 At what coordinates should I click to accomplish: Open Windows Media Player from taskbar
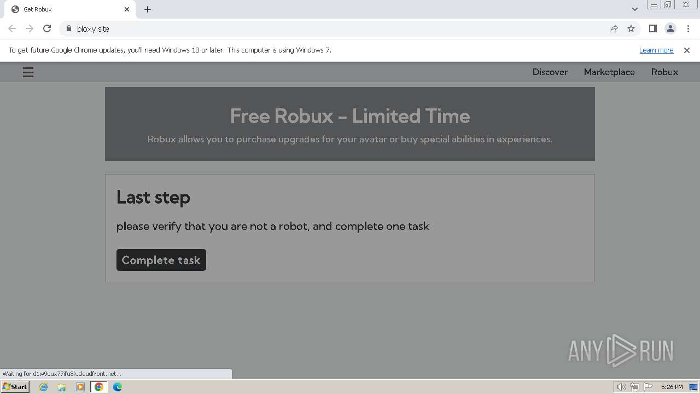point(80,387)
